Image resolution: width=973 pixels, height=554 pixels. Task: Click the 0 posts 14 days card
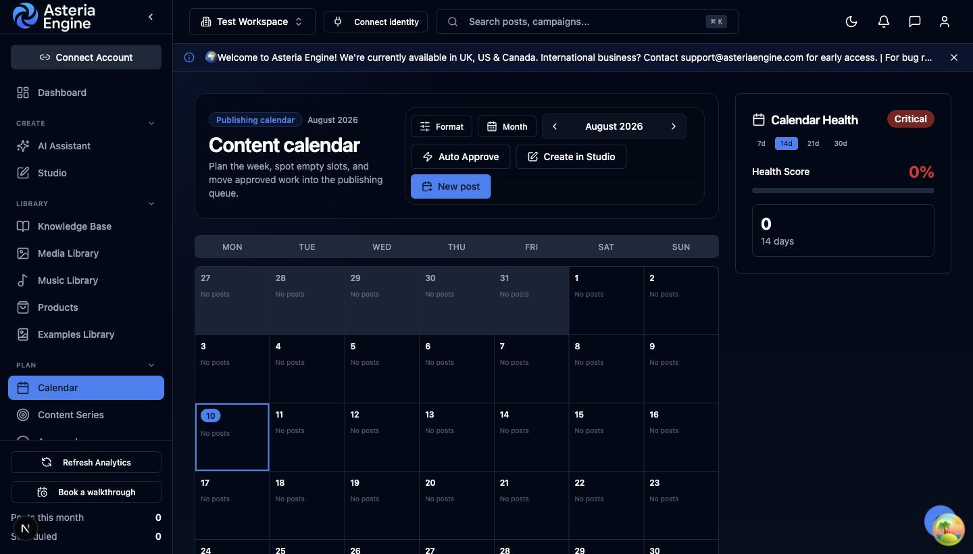pyautogui.click(x=843, y=230)
